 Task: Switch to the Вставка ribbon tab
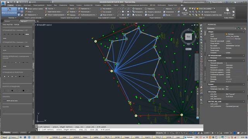tap(19, 5)
